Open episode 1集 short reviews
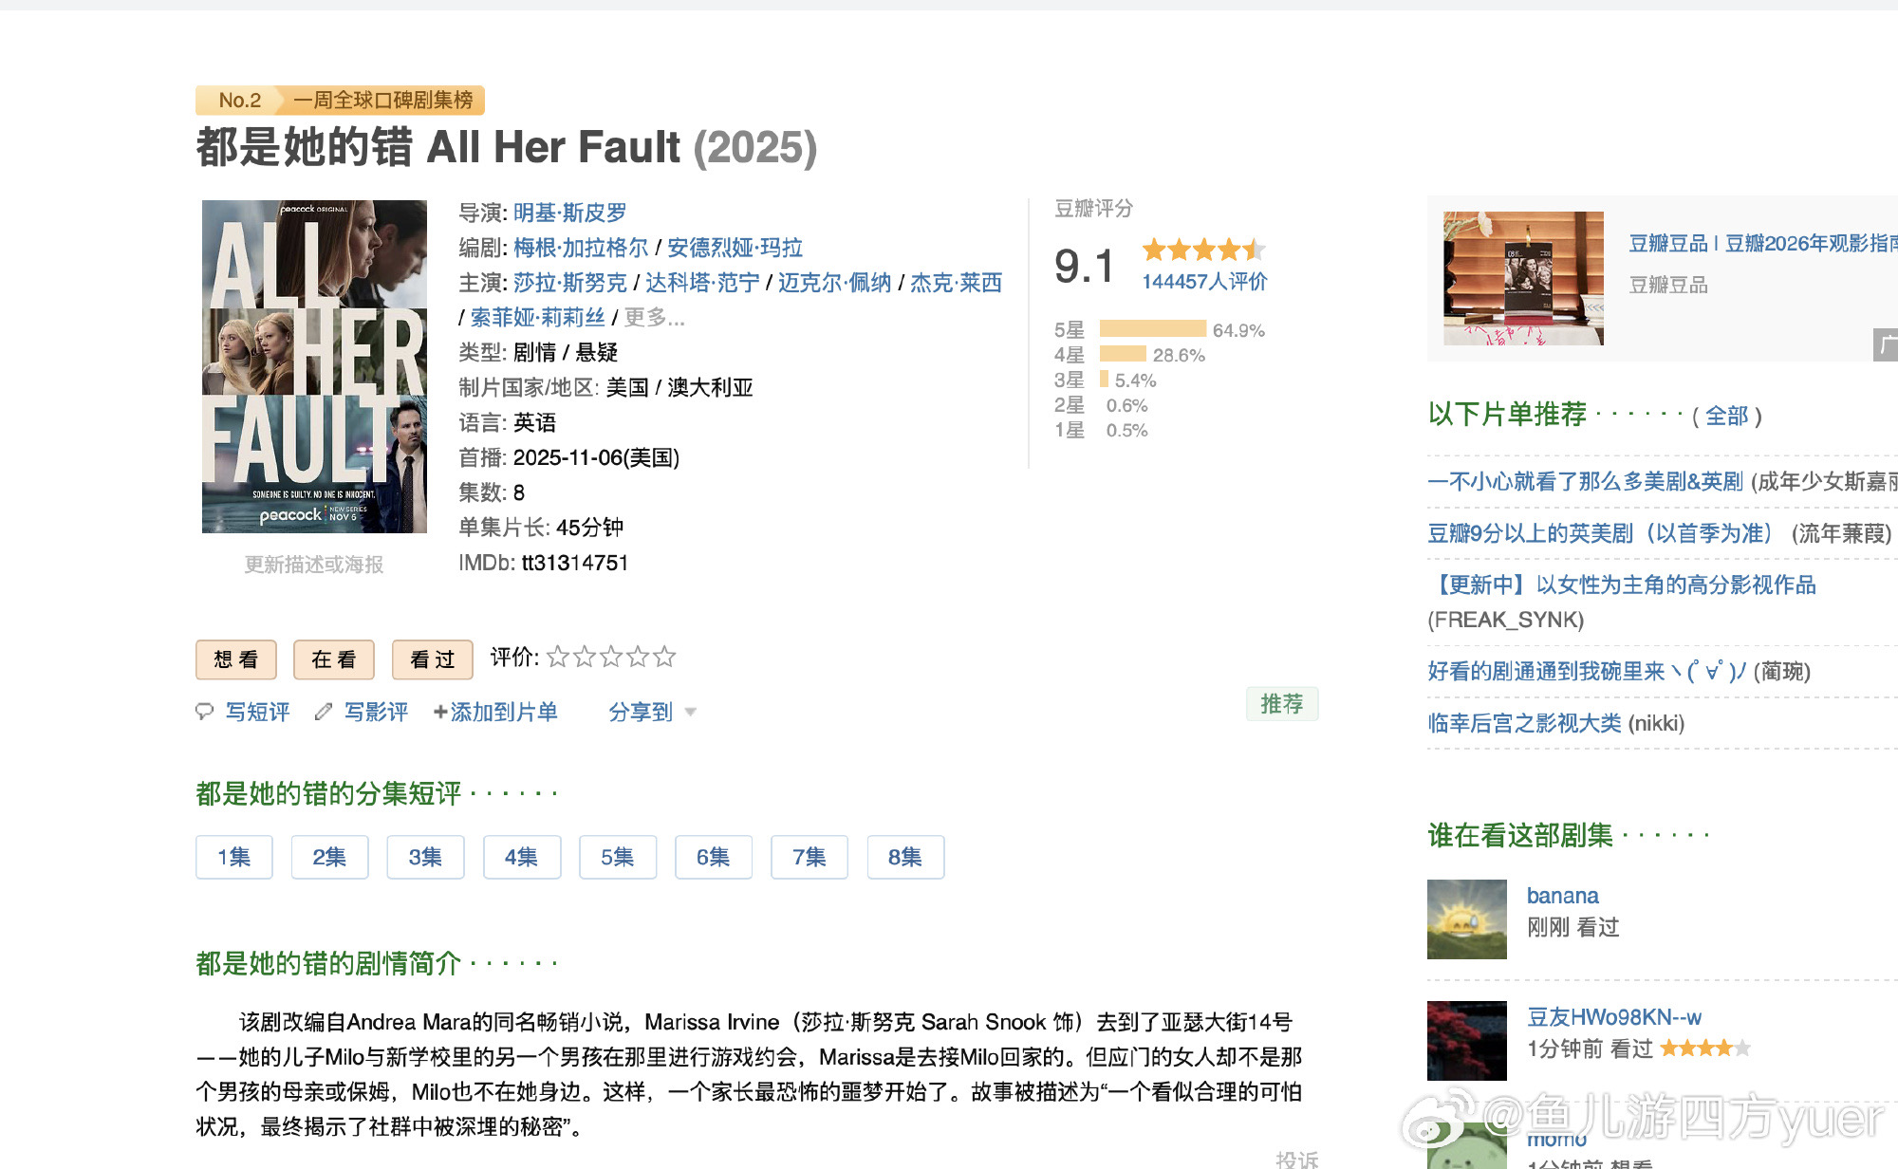Viewport: 1898px width, 1169px height. click(x=234, y=857)
